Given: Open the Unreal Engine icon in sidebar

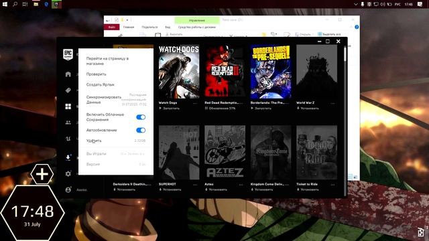Looking at the screenshot, I should (x=68, y=139).
